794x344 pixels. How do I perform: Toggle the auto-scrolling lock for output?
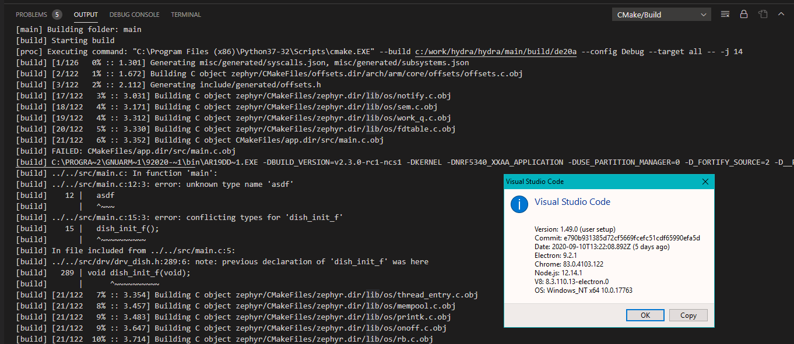tap(744, 14)
